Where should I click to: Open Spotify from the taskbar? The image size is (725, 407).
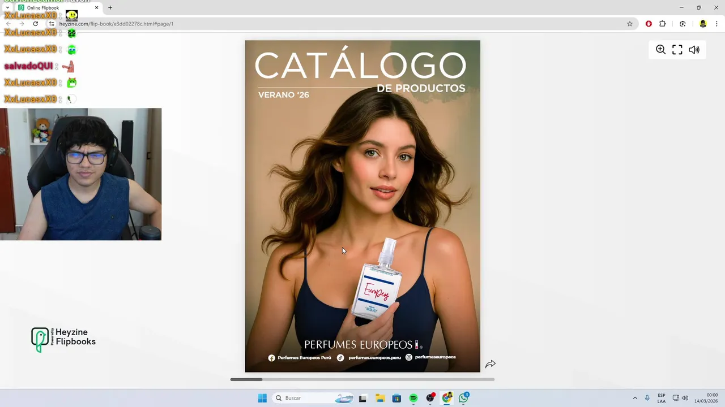pyautogui.click(x=413, y=398)
